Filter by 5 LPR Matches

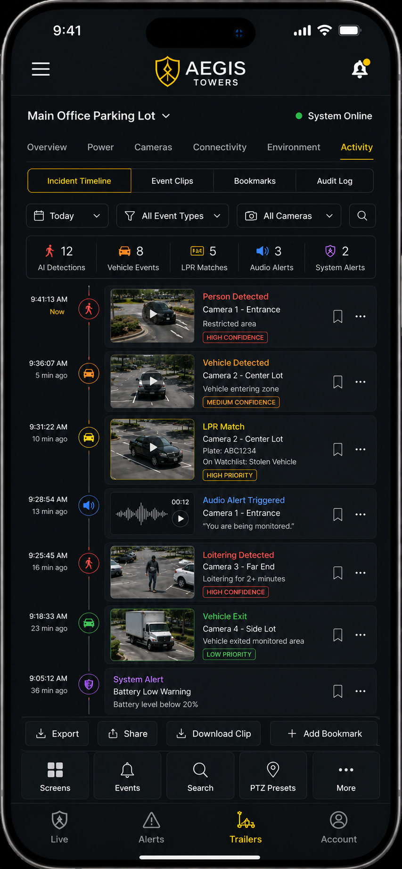click(204, 258)
